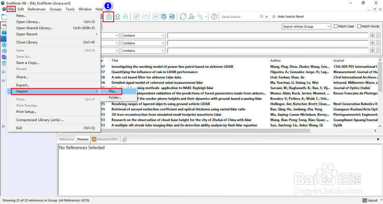Select the Trash sidebar icon
Viewport: 383px width, 204px height.
click(x=4, y=64)
